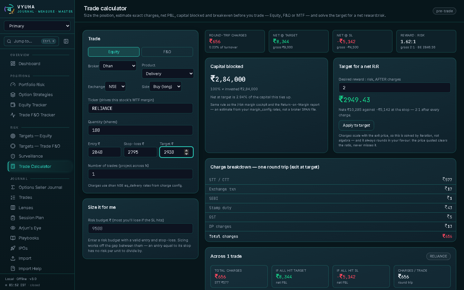The image size is (464, 290).
Task: Click Apply to target button
Action: [x=356, y=125]
